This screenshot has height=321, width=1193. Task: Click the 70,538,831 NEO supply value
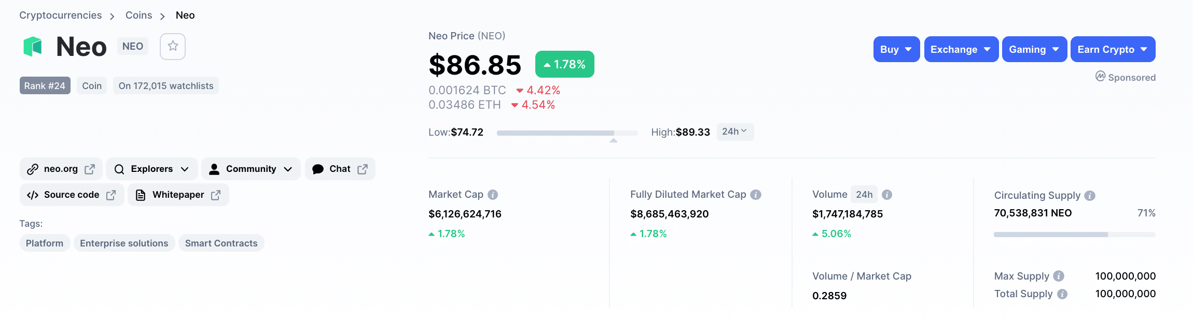coord(1033,213)
